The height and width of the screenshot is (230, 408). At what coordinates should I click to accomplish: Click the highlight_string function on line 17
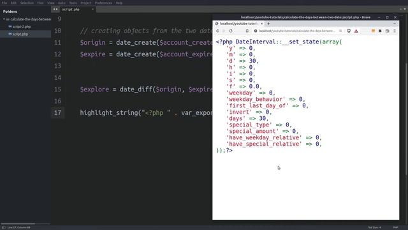point(109,113)
